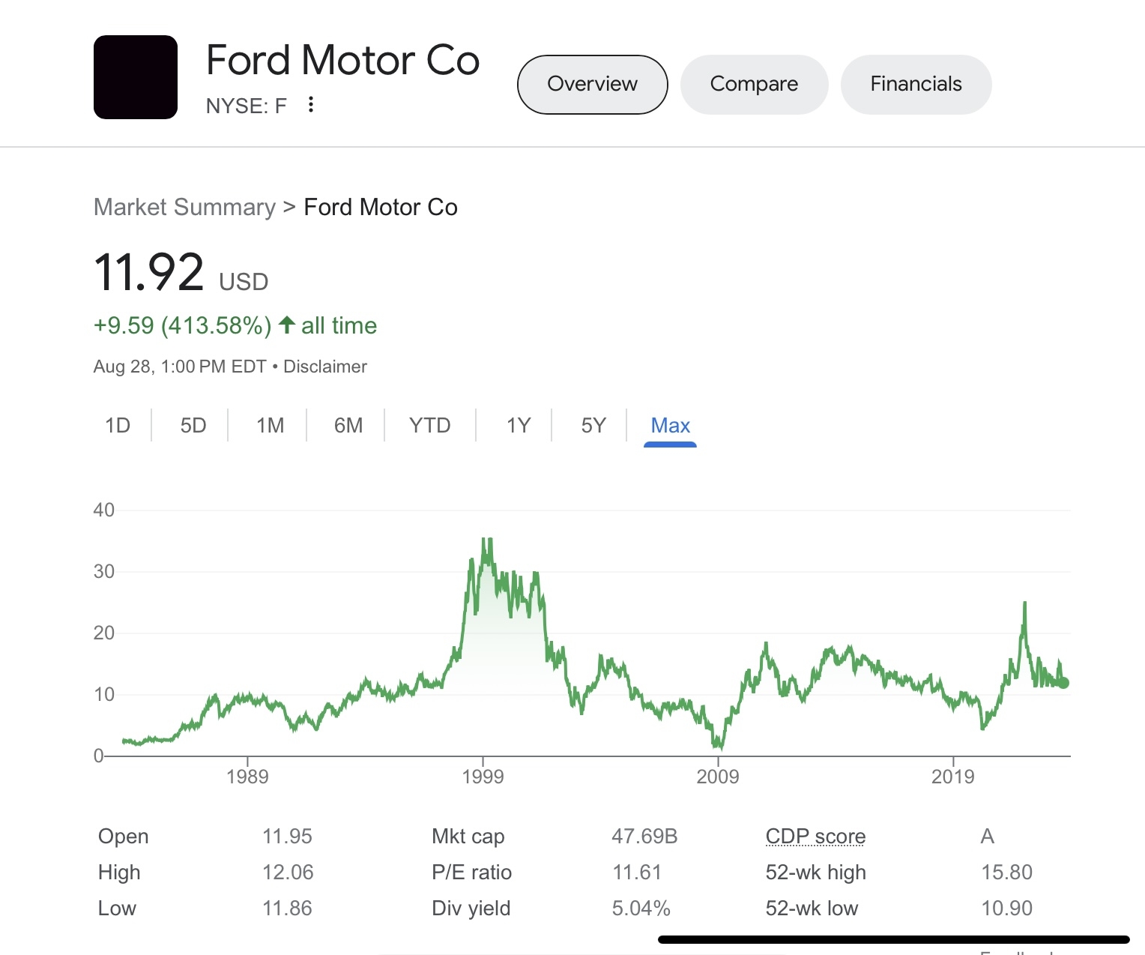Viewport: 1145px width, 955px height.
Task: Open the three-dot menu beside NYSE: F
Action: point(311,105)
